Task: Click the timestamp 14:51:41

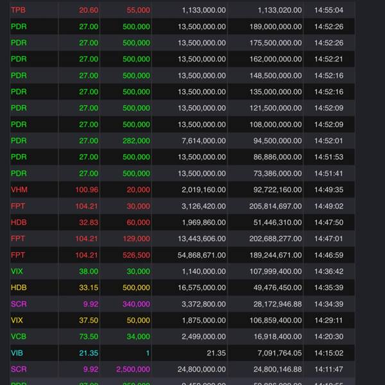Action: pyautogui.click(x=329, y=173)
